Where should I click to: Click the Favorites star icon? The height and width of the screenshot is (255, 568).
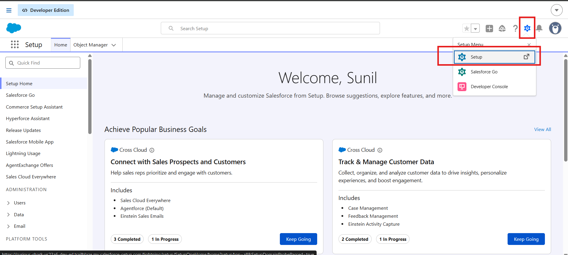pyautogui.click(x=467, y=28)
